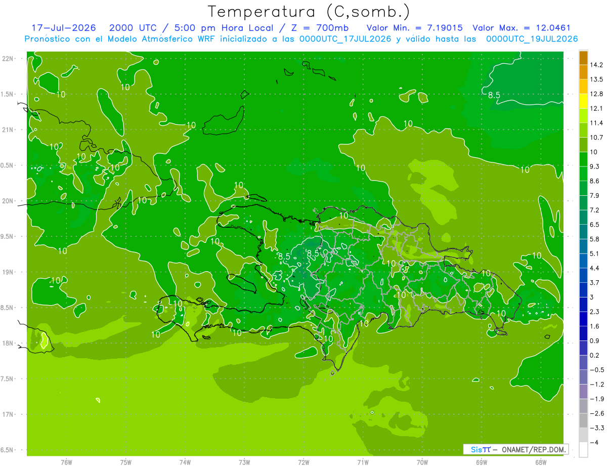
Task: Pick the yellow swatch between 12.8 and 12.1
Action: pyautogui.click(x=583, y=101)
